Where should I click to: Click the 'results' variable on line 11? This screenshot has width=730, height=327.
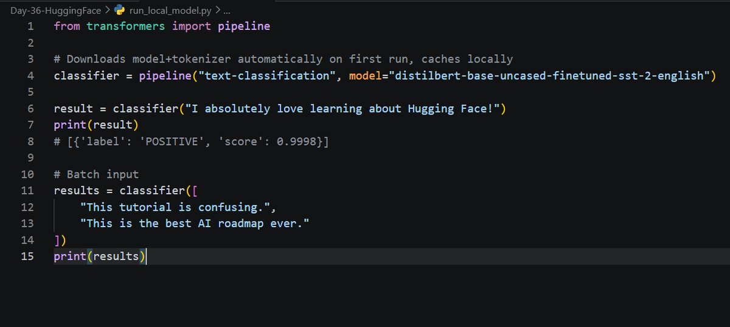(x=77, y=191)
